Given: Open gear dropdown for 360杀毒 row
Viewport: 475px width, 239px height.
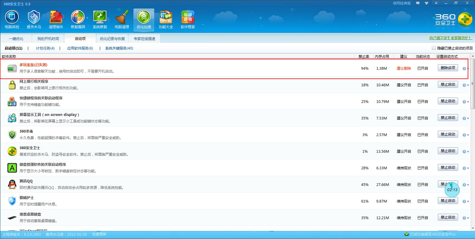Looking at the screenshot, I should [x=465, y=135].
